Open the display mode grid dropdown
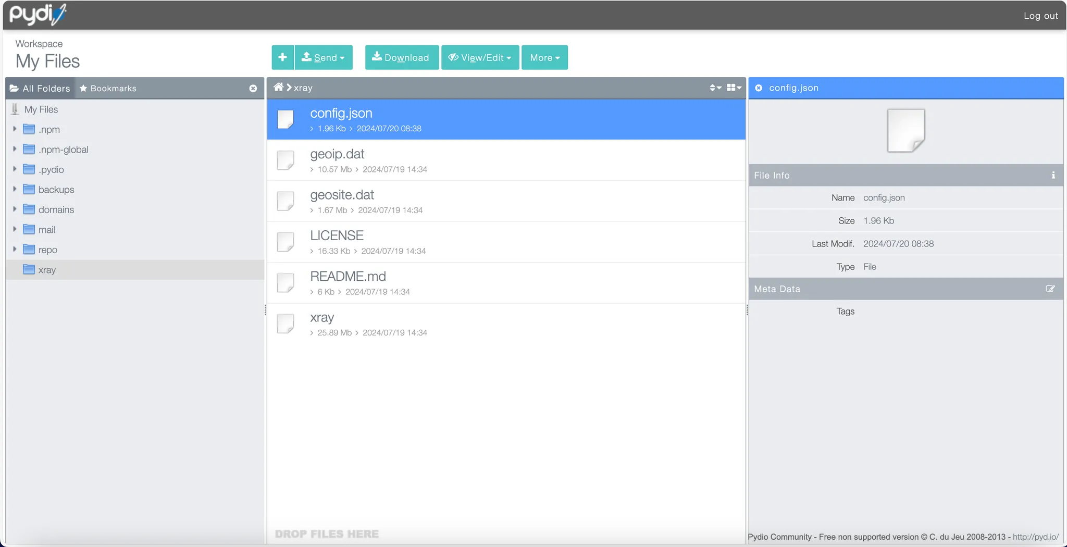The width and height of the screenshot is (1067, 547). click(x=734, y=88)
